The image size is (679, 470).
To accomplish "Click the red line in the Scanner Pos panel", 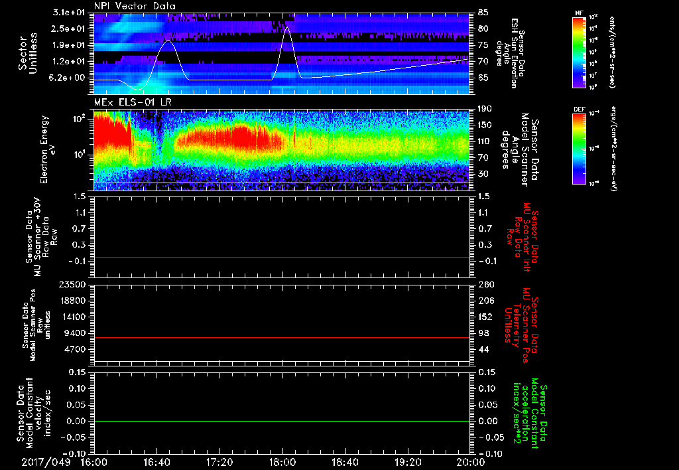I will click(x=281, y=337).
